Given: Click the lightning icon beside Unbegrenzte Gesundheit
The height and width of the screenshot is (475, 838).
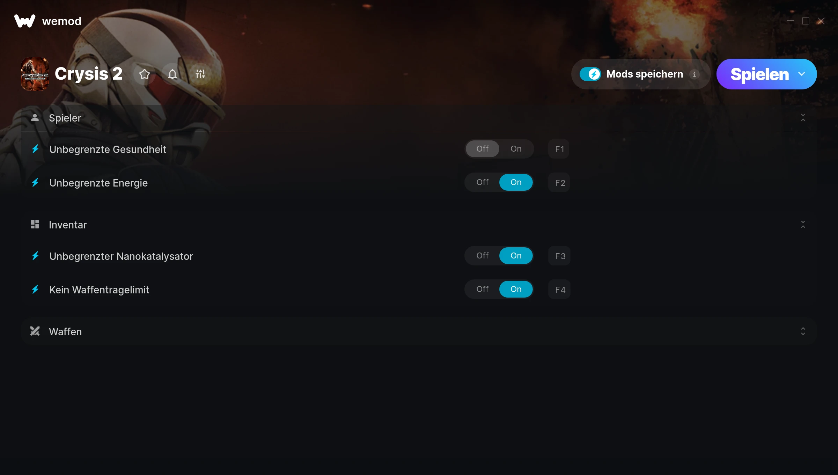Looking at the screenshot, I should (x=35, y=149).
